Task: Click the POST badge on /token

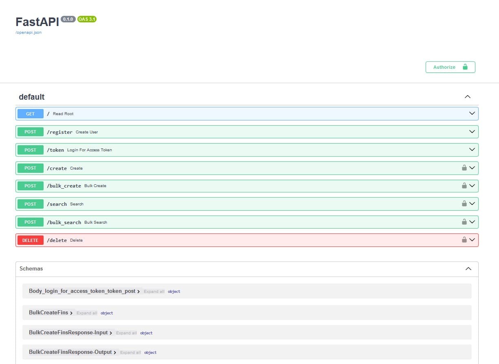Action: [x=31, y=150]
